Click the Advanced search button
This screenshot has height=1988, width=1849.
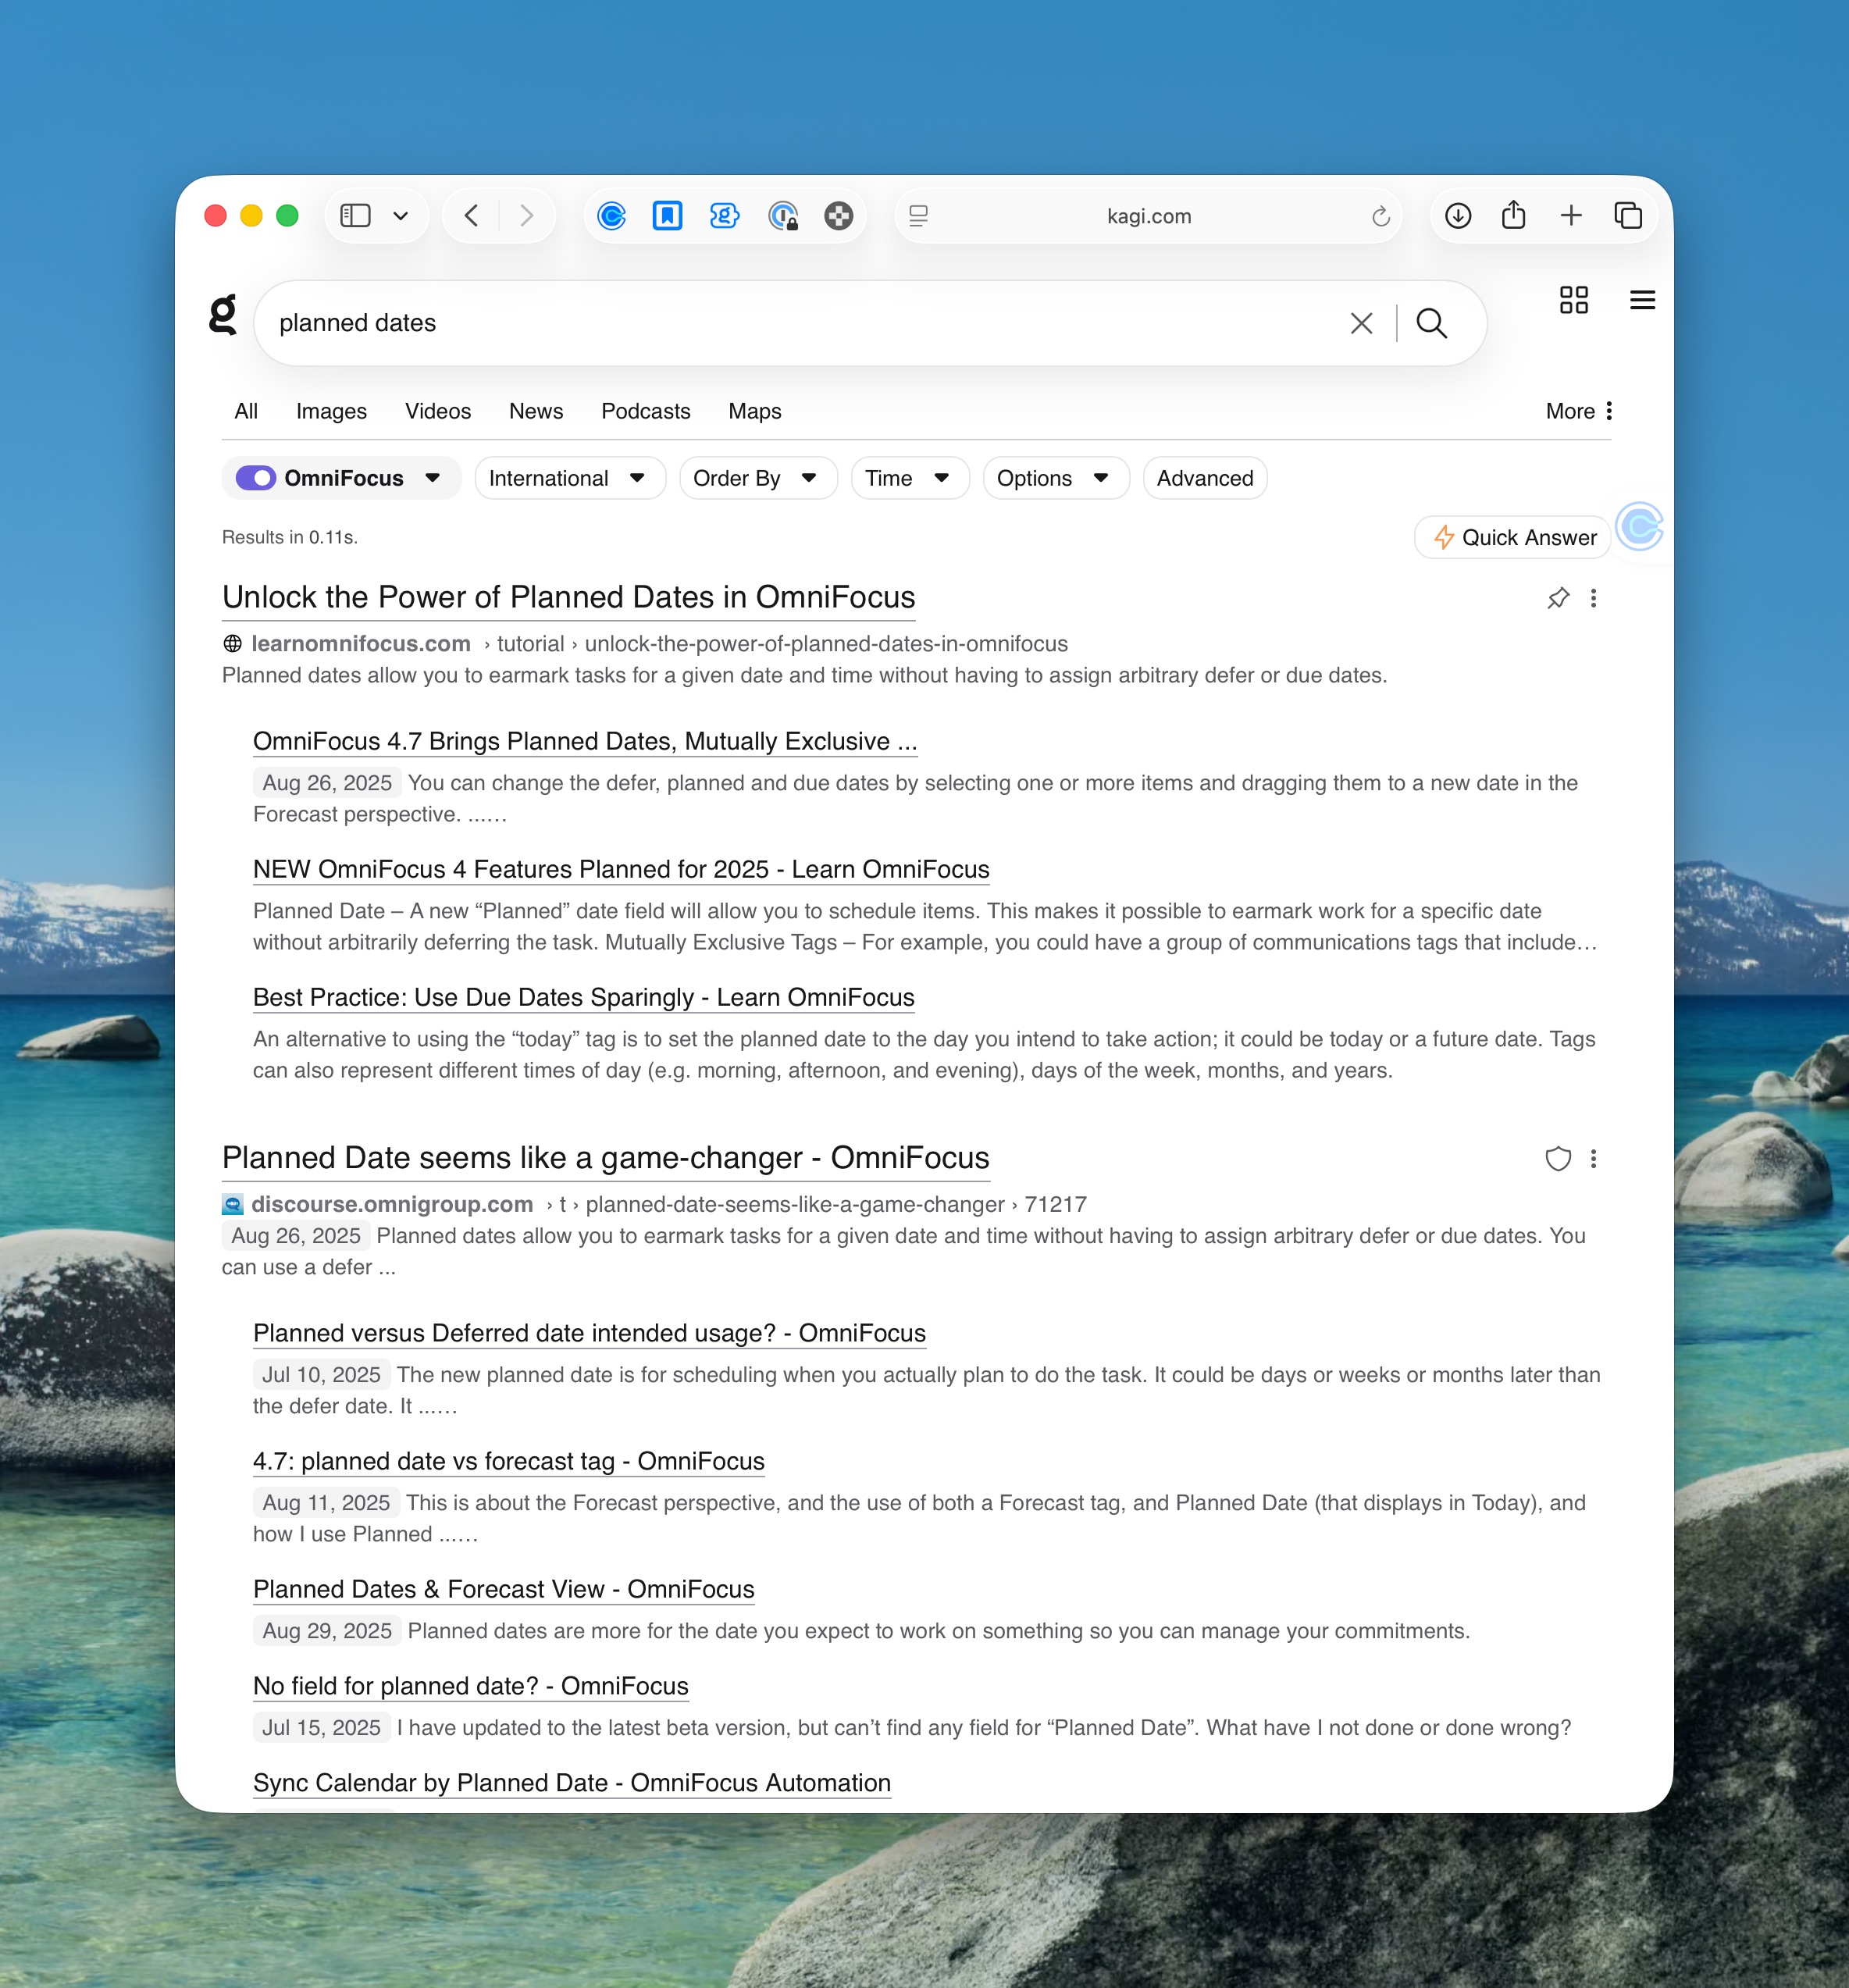tap(1204, 478)
